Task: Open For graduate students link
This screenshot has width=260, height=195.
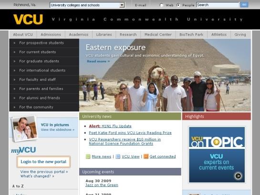Action: pos(39,61)
